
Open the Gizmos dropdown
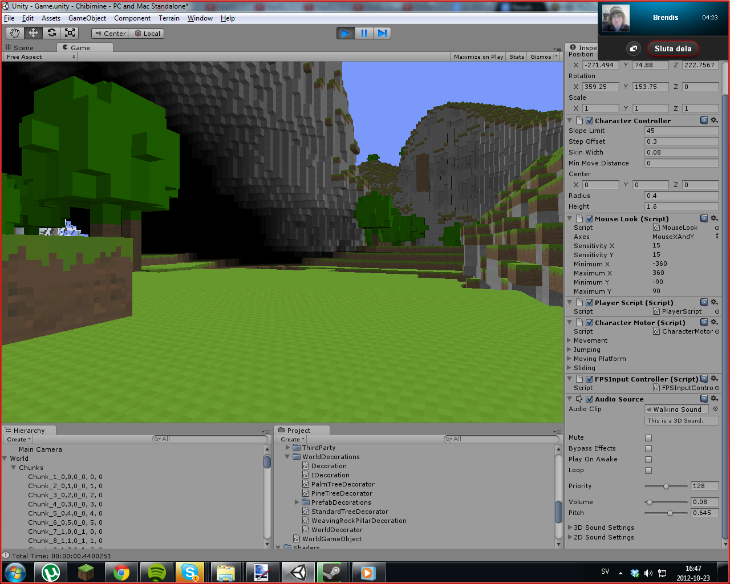tap(544, 57)
